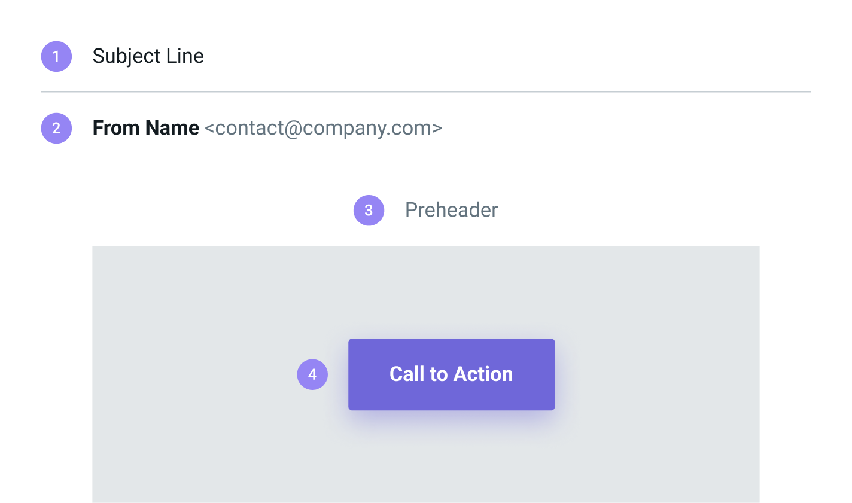This screenshot has width=852, height=503.
Task: Click the Call to Action button
Action: click(452, 374)
